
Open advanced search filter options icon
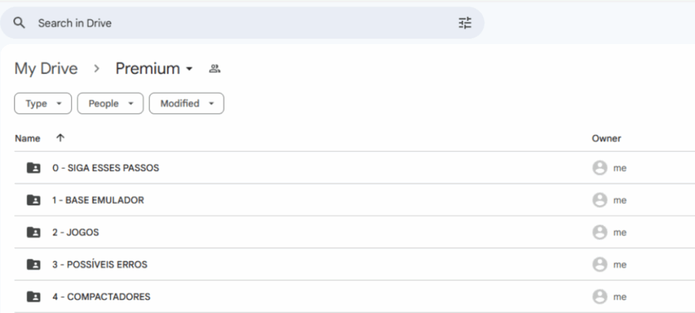point(465,23)
